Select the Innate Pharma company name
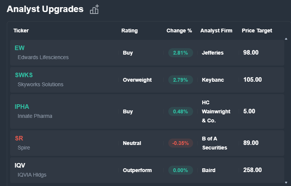 point(35,116)
